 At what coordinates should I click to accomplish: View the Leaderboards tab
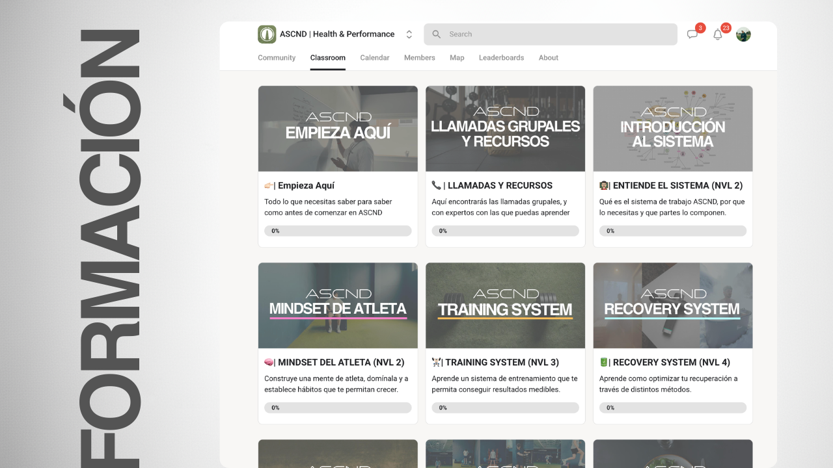click(501, 58)
